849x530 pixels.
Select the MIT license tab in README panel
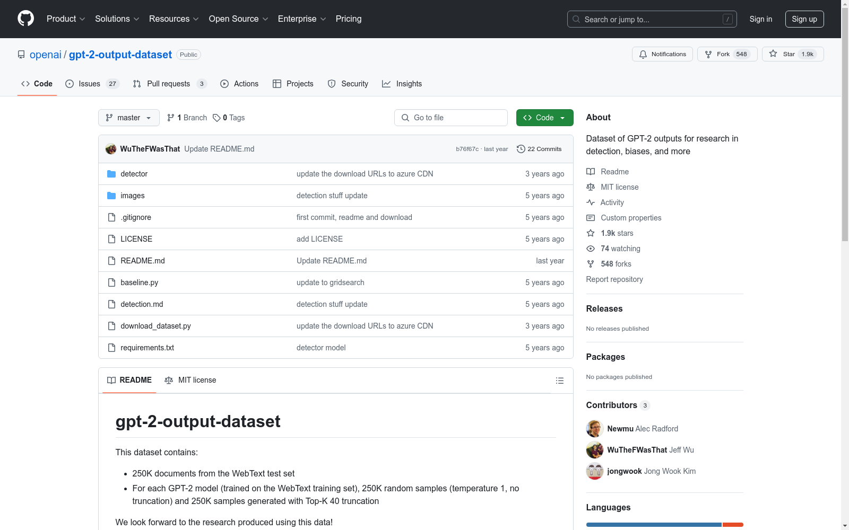coord(190,380)
